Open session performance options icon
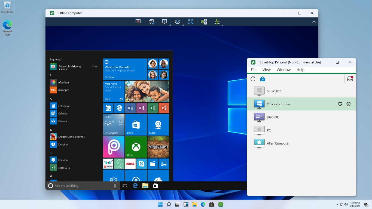 (x=217, y=22)
